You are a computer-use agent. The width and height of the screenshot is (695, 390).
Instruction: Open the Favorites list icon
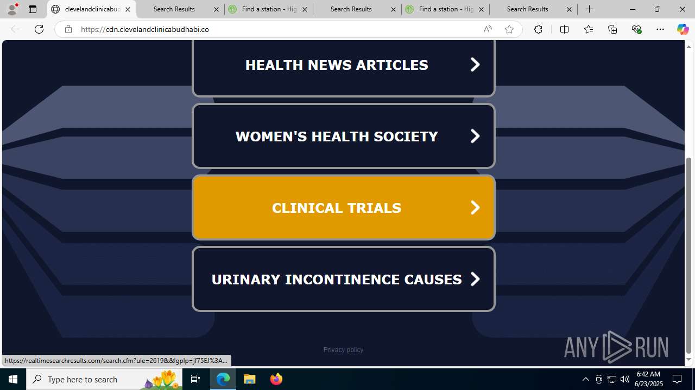[588, 29]
